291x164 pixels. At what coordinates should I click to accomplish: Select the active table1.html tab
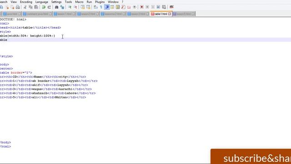coord(161,14)
